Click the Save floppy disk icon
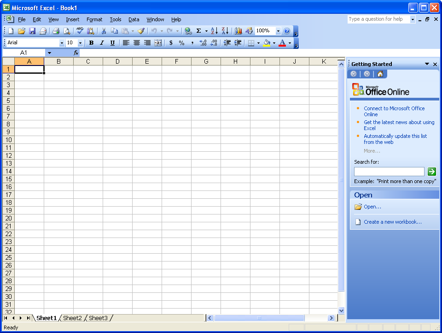The image size is (442, 333). 32,31
